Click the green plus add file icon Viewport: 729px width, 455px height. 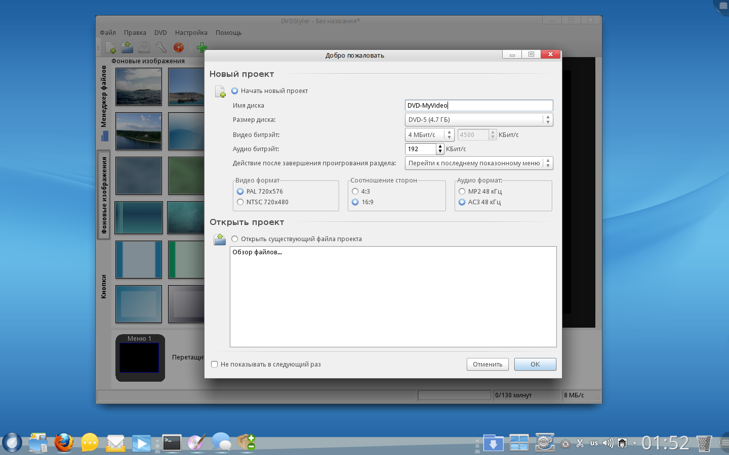point(201,48)
